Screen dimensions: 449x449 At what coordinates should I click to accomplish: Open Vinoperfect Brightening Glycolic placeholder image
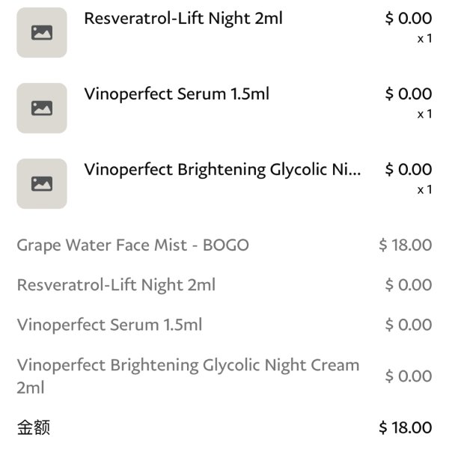point(42,183)
